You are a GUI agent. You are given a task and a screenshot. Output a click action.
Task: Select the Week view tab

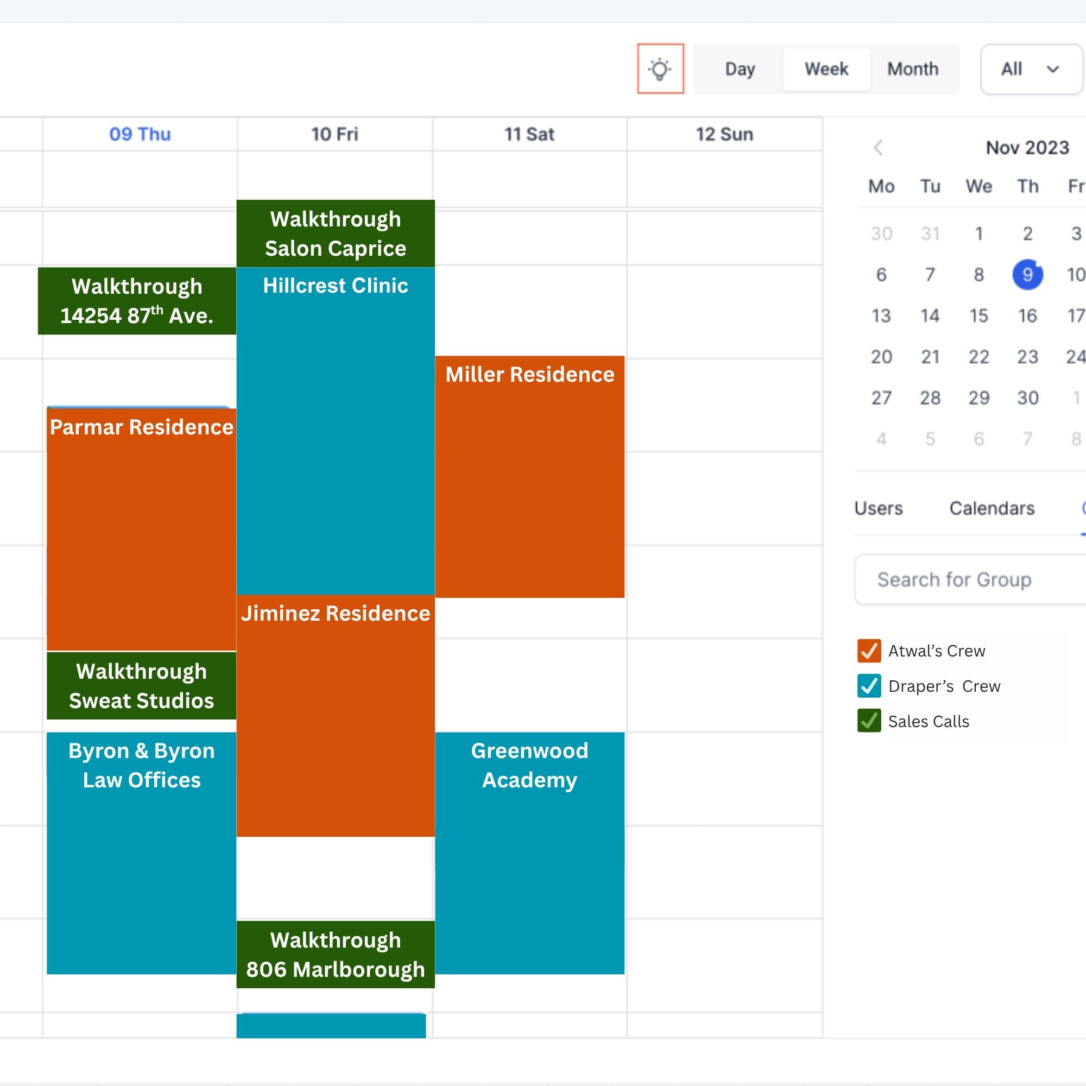coord(826,68)
